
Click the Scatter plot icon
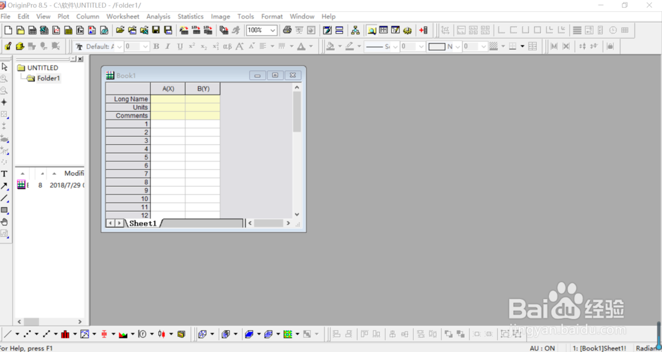(x=27, y=334)
